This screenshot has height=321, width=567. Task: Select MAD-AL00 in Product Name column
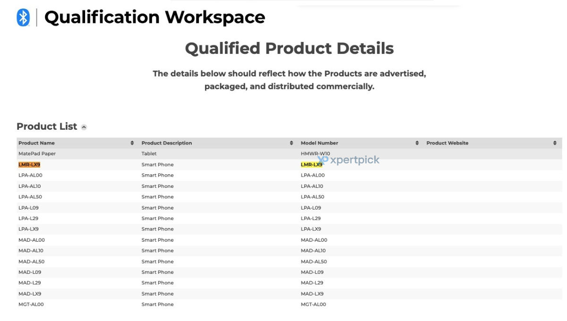32,240
